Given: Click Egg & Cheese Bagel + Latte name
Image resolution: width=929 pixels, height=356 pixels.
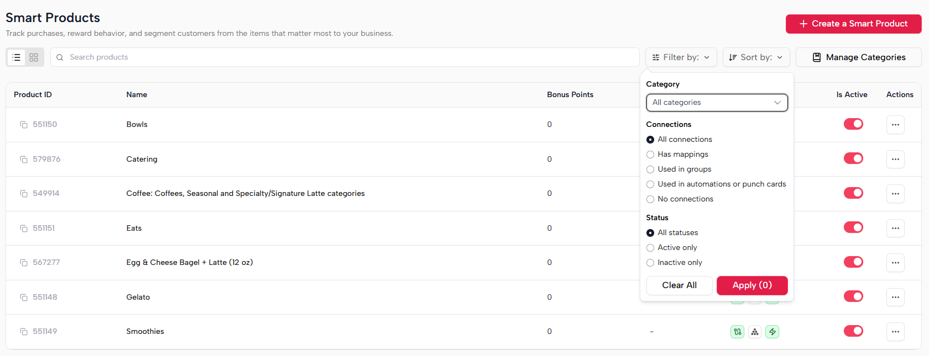Looking at the screenshot, I should point(190,263).
